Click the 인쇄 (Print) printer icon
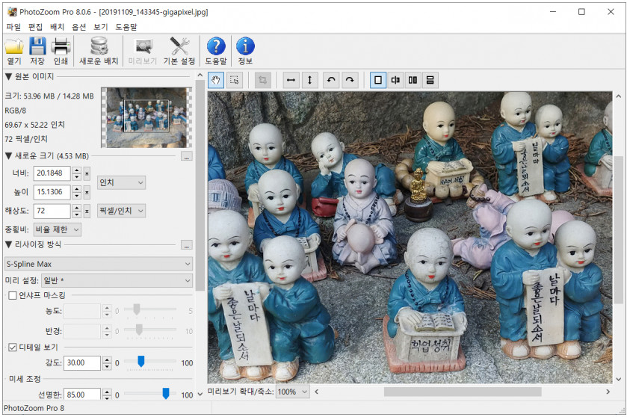 click(61, 46)
